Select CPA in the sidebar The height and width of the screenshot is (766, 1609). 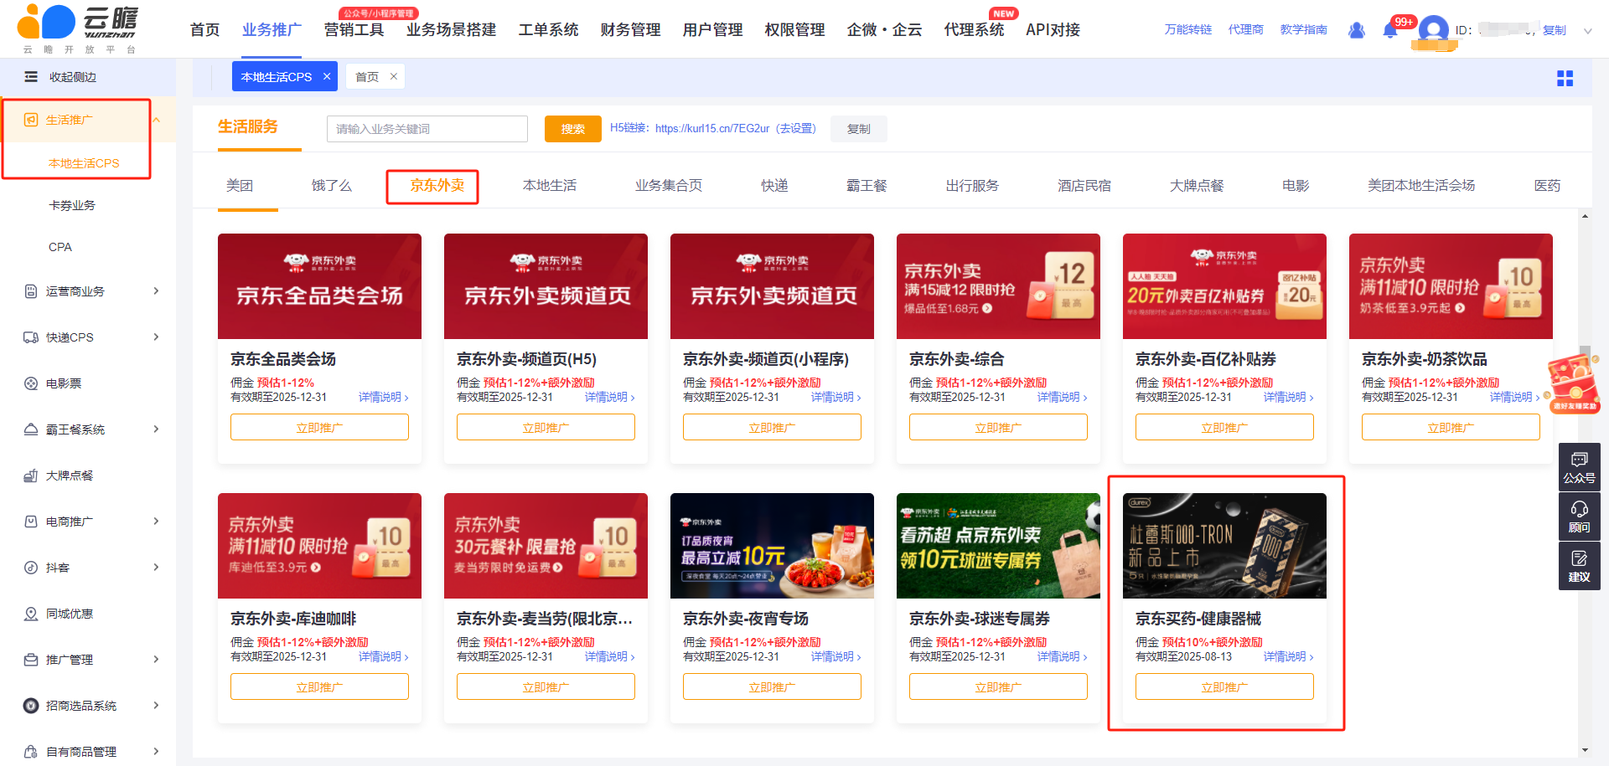pyautogui.click(x=60, y=247)
